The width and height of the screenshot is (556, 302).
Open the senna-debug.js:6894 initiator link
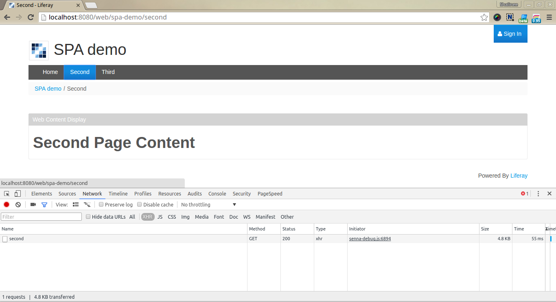[370, 239]
